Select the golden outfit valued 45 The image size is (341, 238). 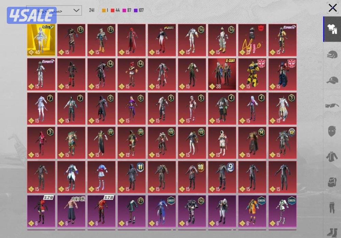(41, 40)
